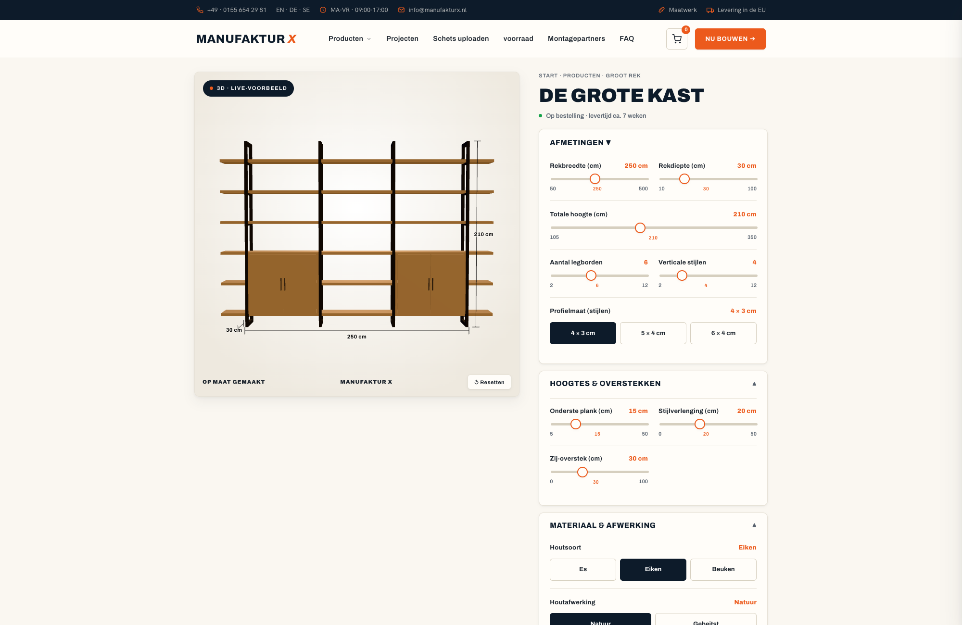Click the "OP MAAT GEMAAKT" caption

pos(234,382)
